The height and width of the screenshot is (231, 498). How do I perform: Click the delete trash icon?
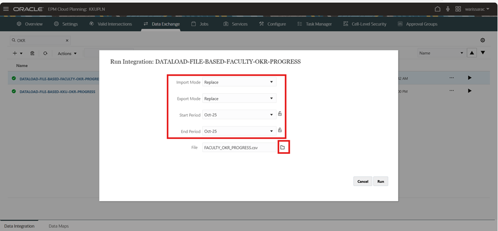(x=32, y=53)
